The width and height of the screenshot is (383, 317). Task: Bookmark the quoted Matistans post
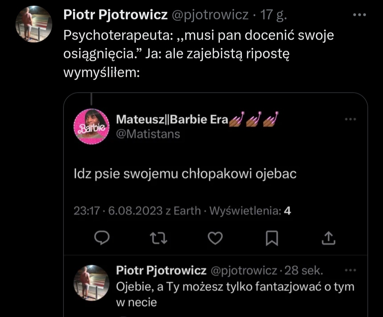click(272, 239)
